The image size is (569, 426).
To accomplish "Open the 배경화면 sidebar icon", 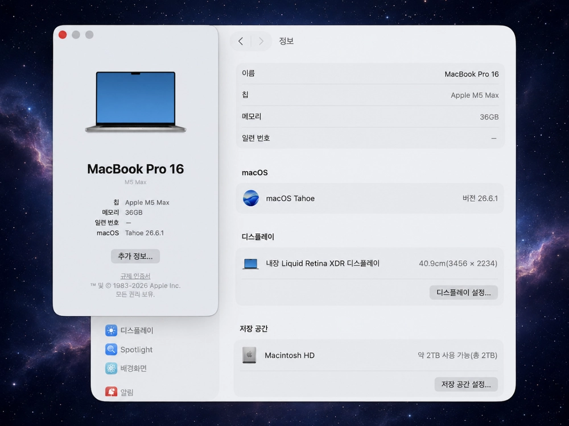I will coord(111,369).
